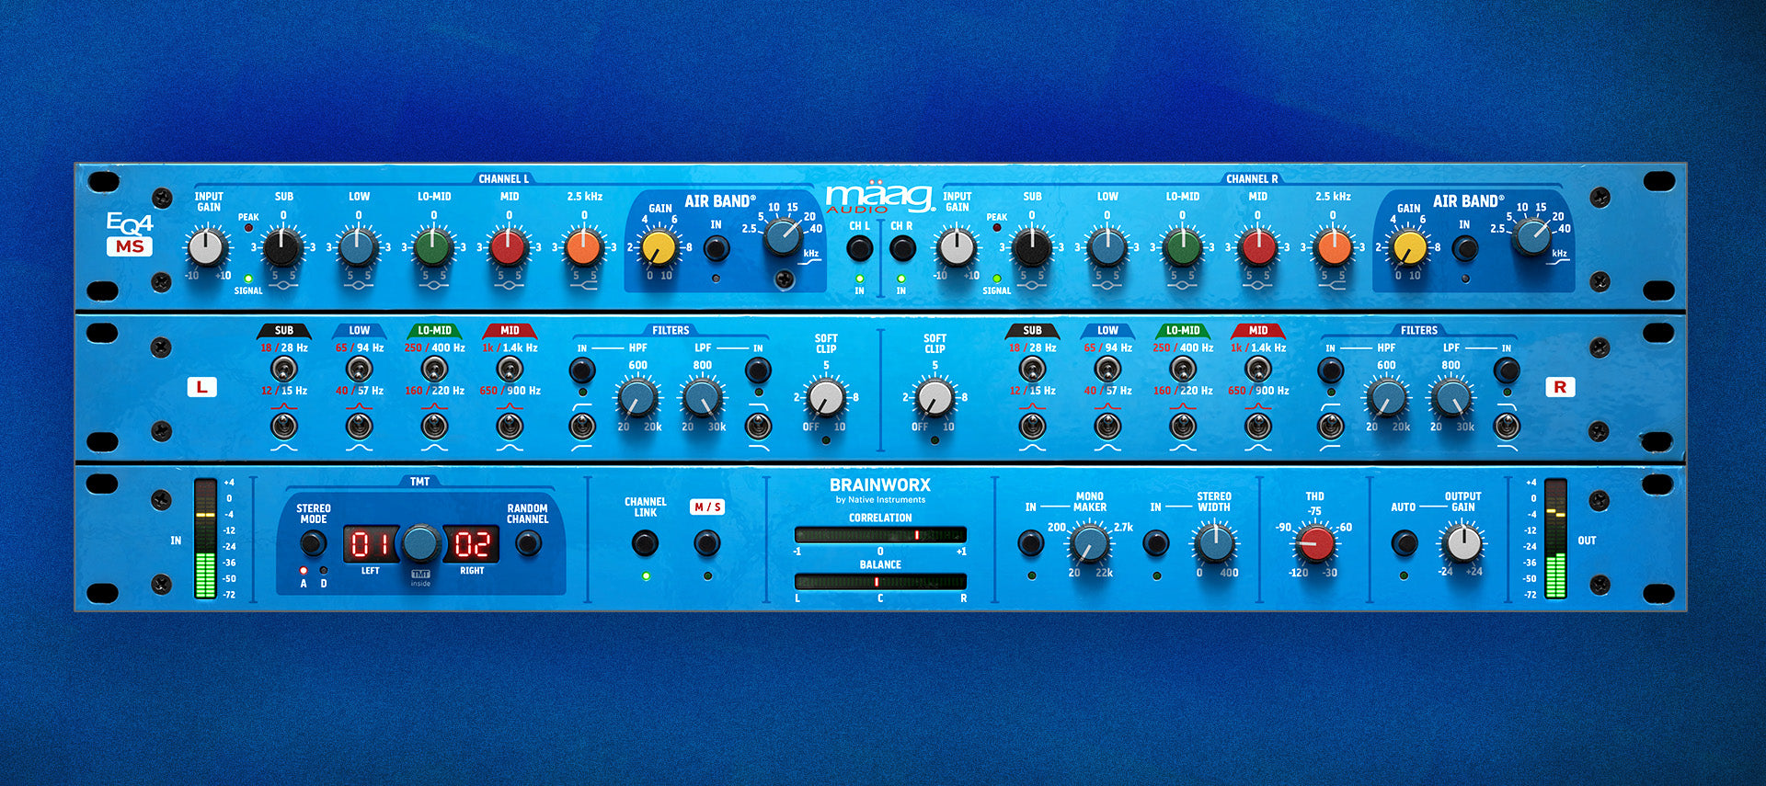Activate the Mono Maker IN button
The image size is (1766, 786).
click(x=1030, y=543)
